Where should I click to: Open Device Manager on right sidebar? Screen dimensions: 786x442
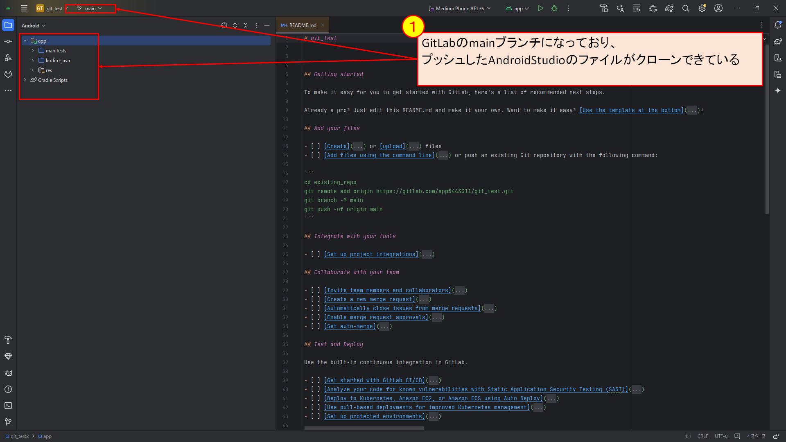778,58
